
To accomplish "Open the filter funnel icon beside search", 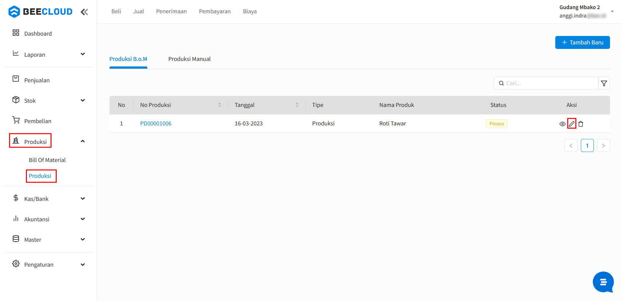I will [x=604, y=83].
